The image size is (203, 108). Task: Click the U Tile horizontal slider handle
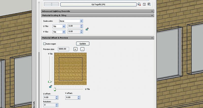[x=55, y=89]
